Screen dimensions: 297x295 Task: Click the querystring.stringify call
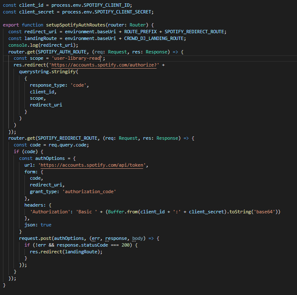(48, 72)
